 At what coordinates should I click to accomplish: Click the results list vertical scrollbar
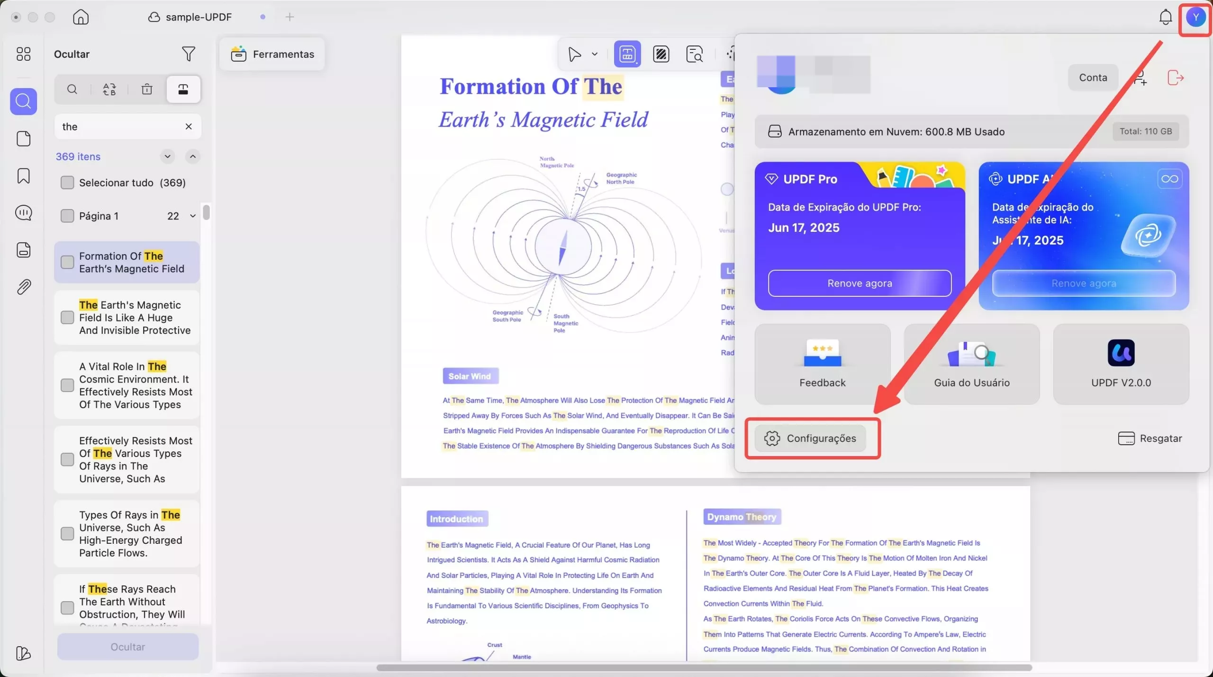[x=206, y=212]
